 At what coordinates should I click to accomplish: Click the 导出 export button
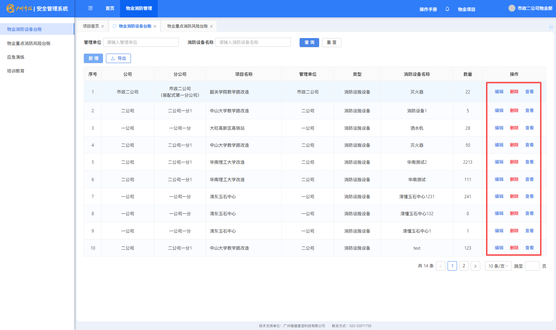(x=118, y=58)
